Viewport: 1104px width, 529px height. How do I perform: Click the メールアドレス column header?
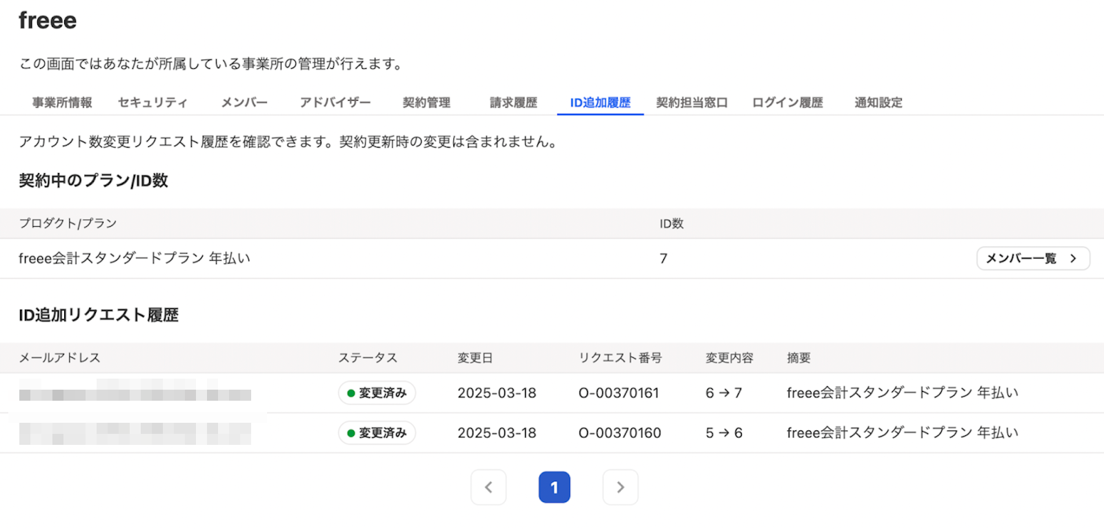pyautogui.click(x=60, y=358)
